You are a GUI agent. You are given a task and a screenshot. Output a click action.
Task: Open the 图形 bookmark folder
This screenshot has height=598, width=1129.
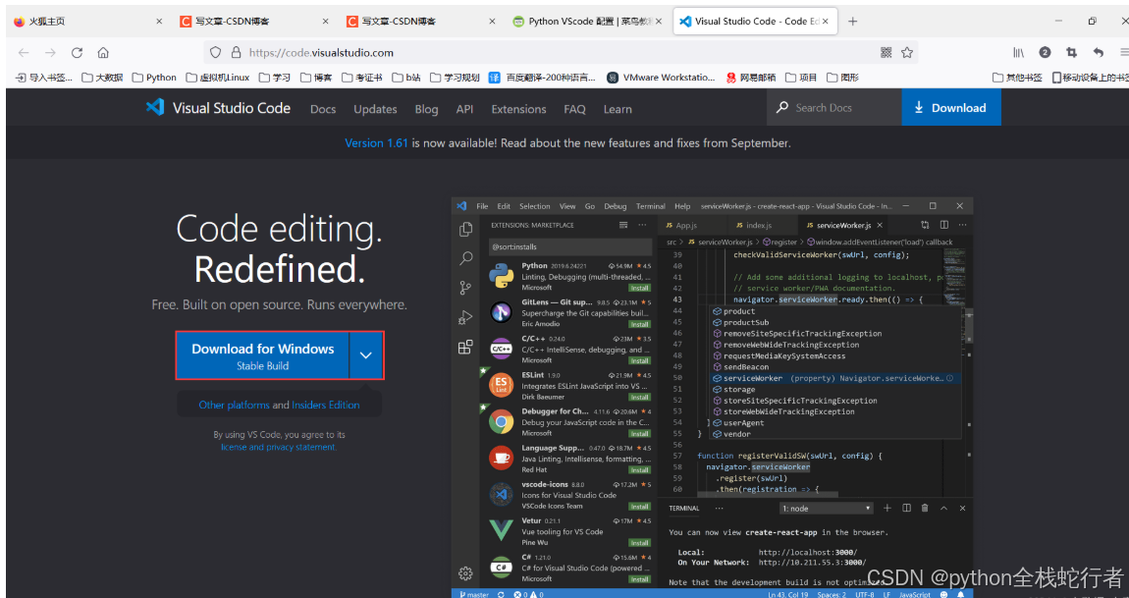[843, 78]
